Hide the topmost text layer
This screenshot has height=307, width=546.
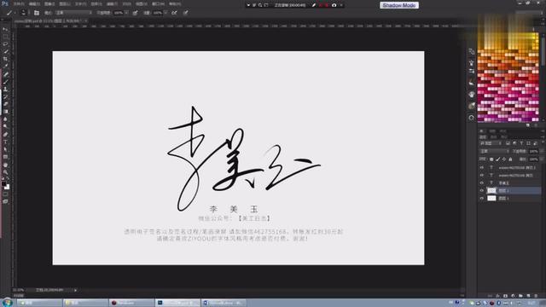482,167
